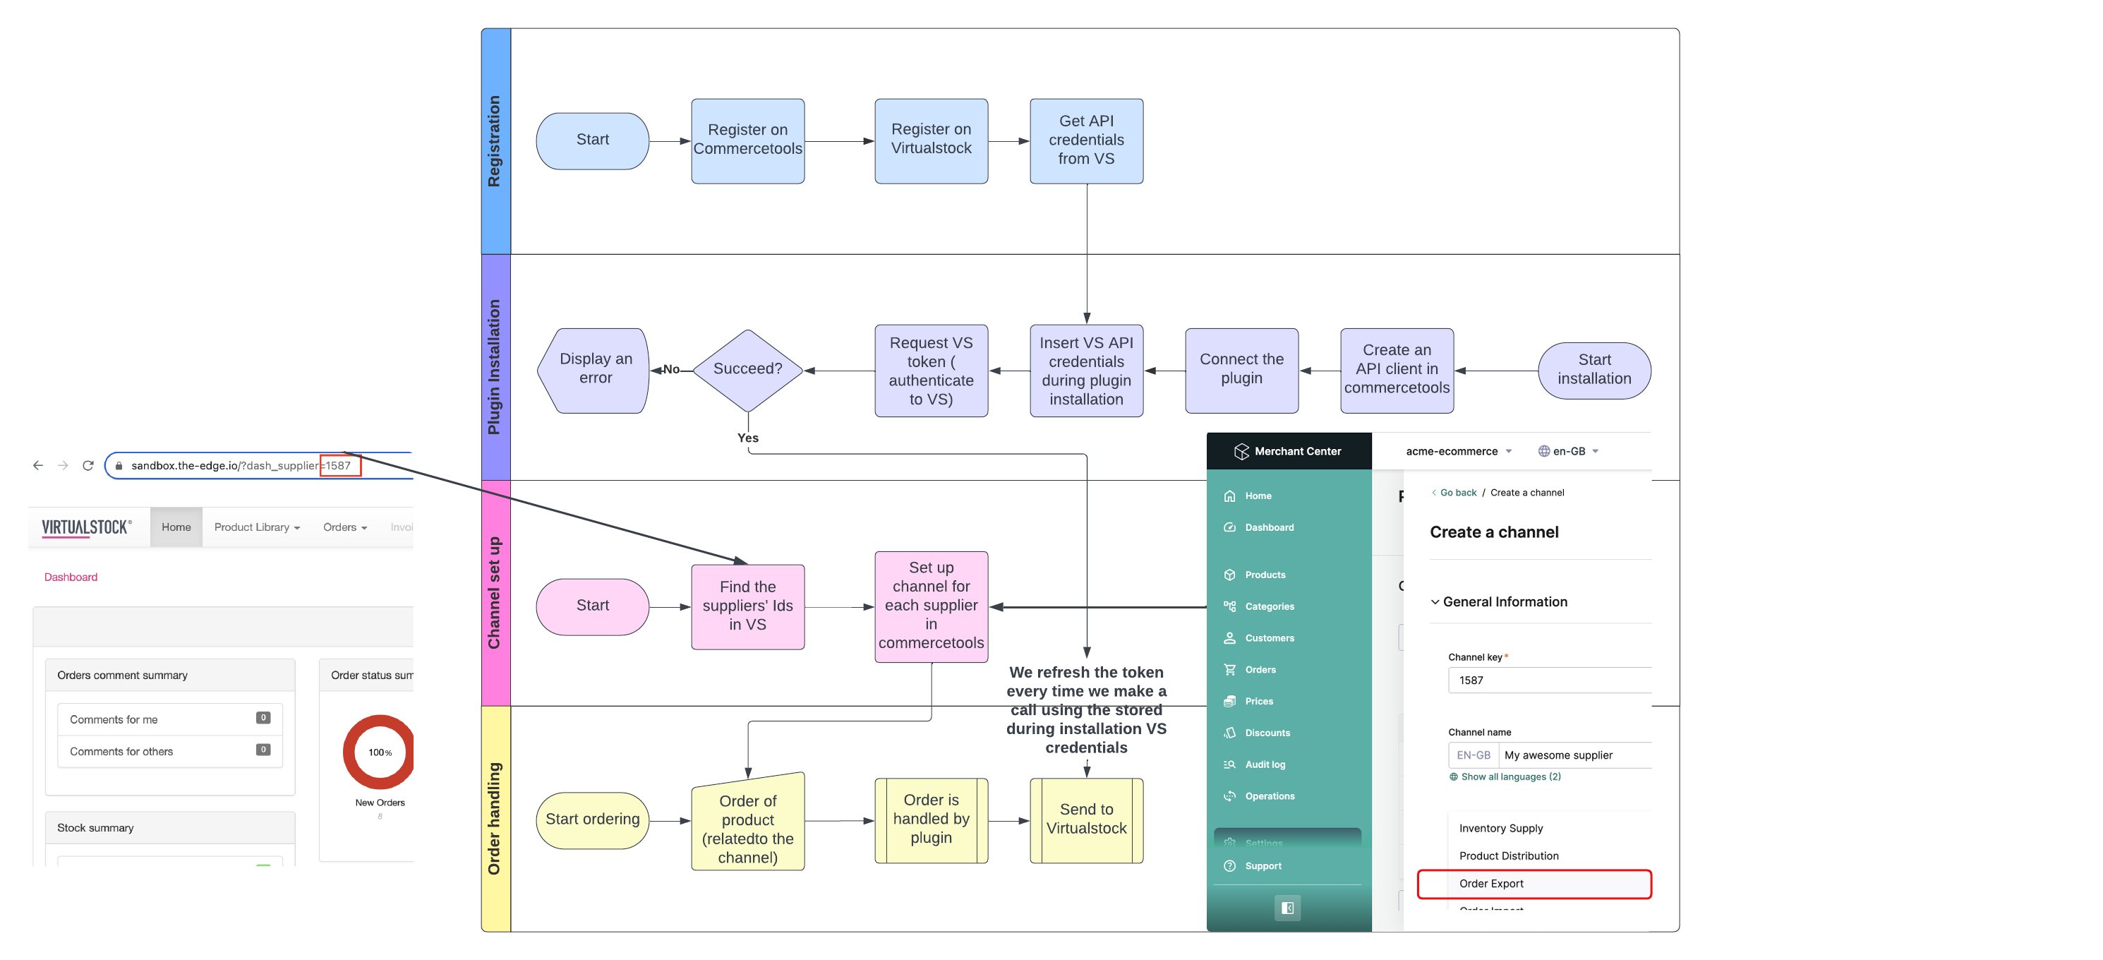Select the Inventory Supply role option
The image size is (2103, 960).
[1500, 829]
